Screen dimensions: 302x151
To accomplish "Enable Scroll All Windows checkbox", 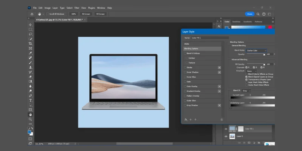I will pos(48,14).
